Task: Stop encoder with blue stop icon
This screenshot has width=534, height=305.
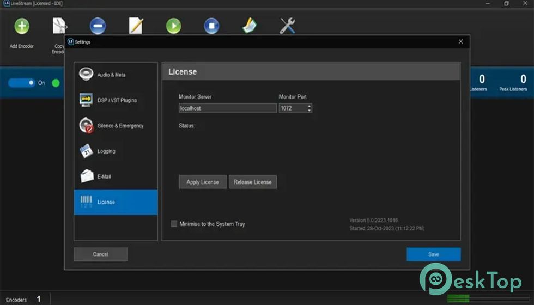Action: 211,26
